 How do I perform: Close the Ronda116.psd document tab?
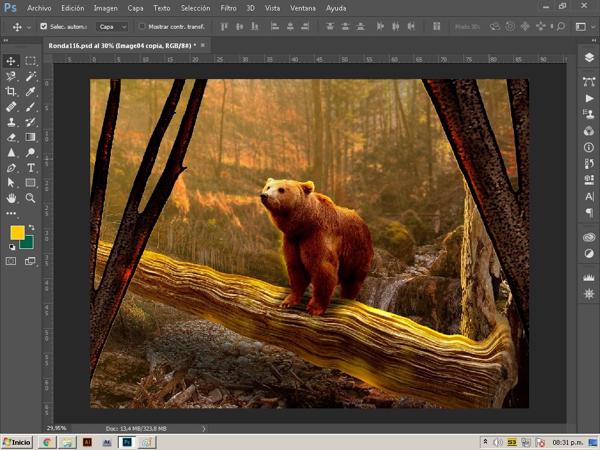(x=203, y=45)
